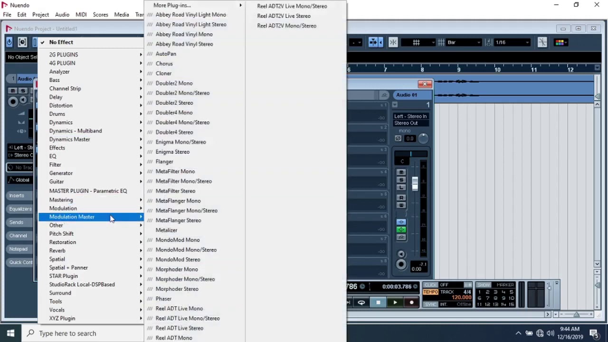
Task: Click the phase invert icon in Audio 01 channel
Action: tap(398, 138)
